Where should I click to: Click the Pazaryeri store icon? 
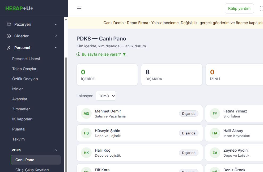coord(9,24)
